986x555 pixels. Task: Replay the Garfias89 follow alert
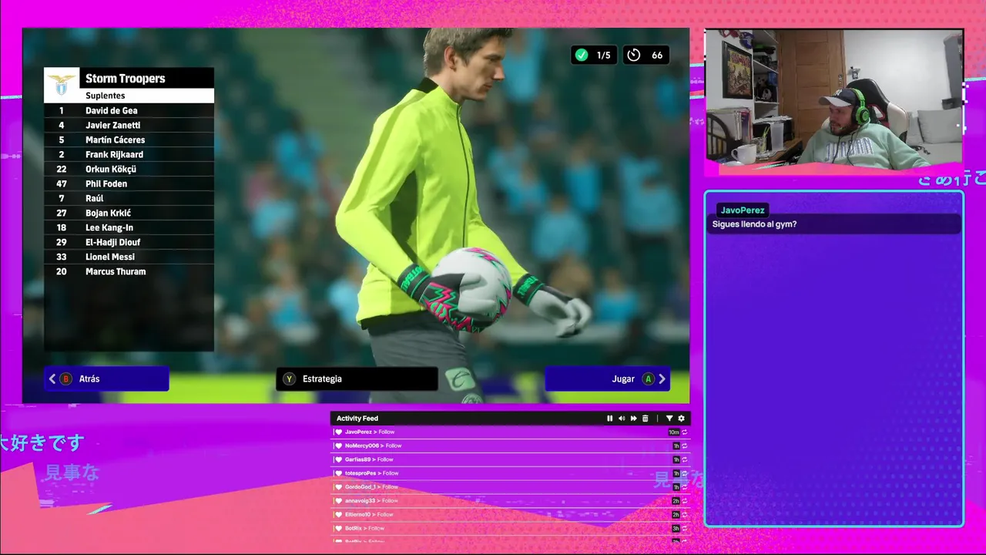pyautogui.click(x=684, y=460)
